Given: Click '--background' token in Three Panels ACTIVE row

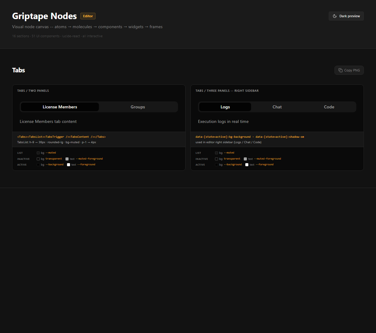Looking at the screenshot, I should (233, 165).
